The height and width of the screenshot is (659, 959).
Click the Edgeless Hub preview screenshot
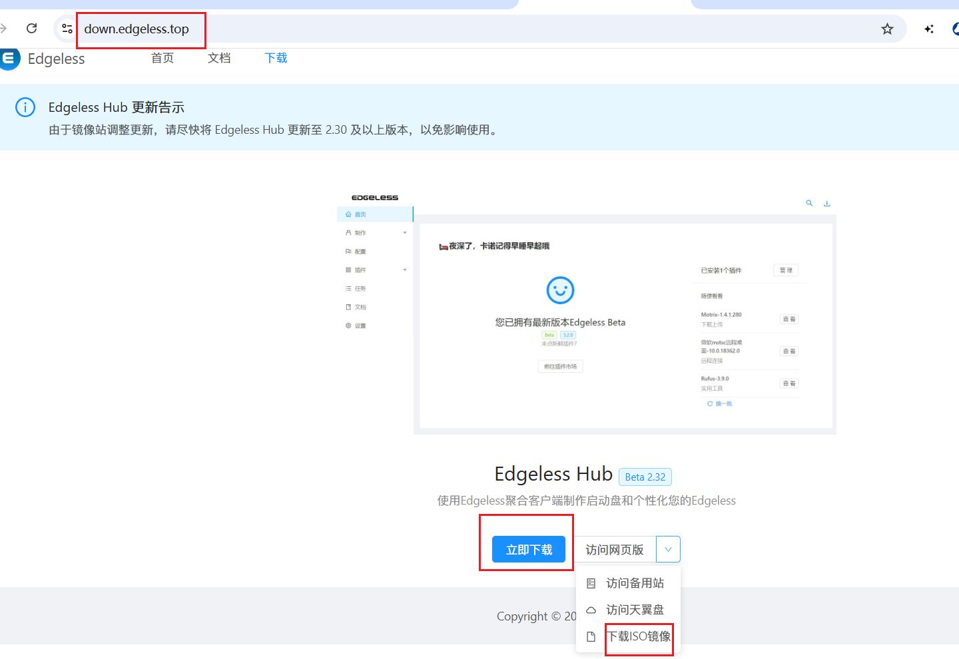pos(586,313)
